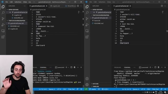This screenshot has width=168, height=94.
Task: Open notifications bell in left status bar
Action: pos(81,89)
